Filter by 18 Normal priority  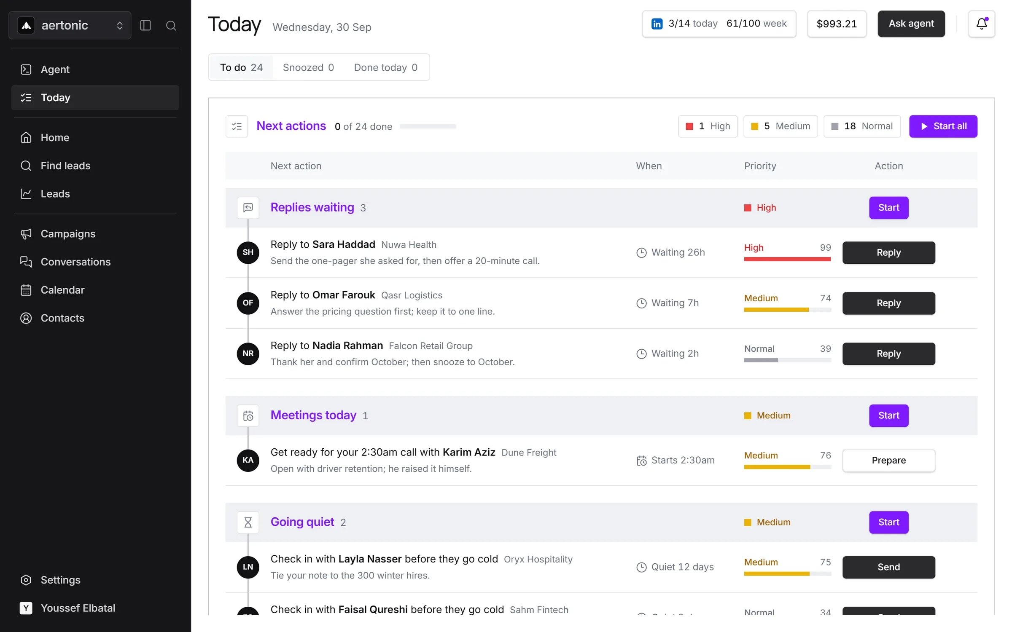coord(862,126)
